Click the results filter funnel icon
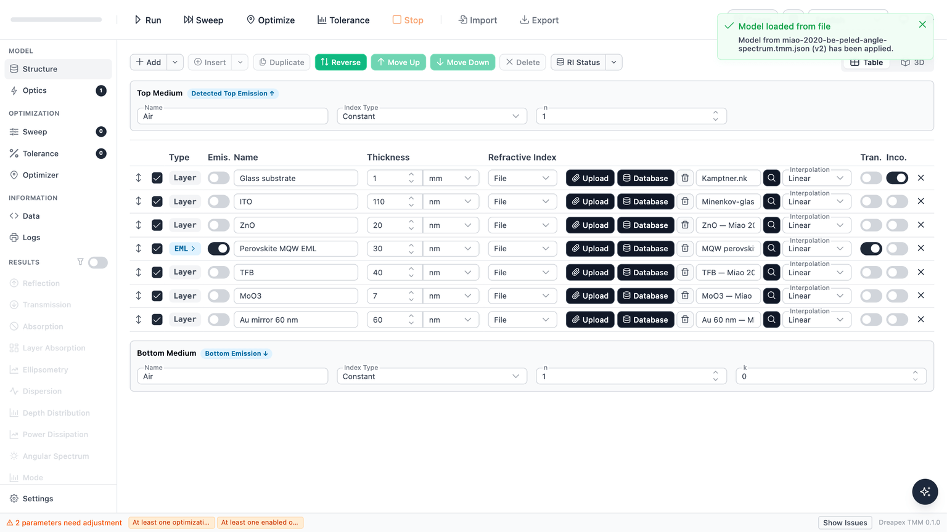Viewport: 947px width, 532px height. point(80,262)
